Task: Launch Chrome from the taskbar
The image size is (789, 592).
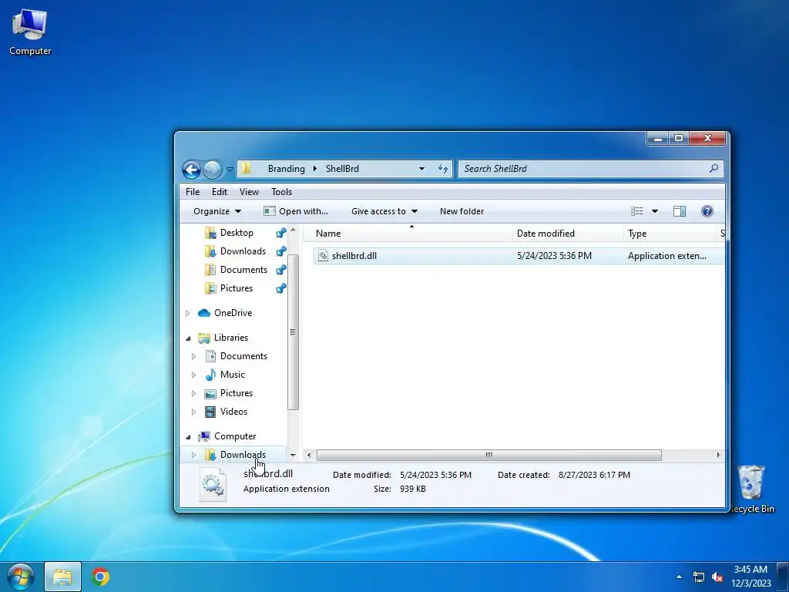Action: (100, 577)
